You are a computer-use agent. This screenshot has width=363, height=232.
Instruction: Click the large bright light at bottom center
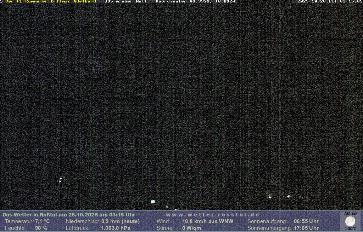pyautogui.click(x=153, y=202)
